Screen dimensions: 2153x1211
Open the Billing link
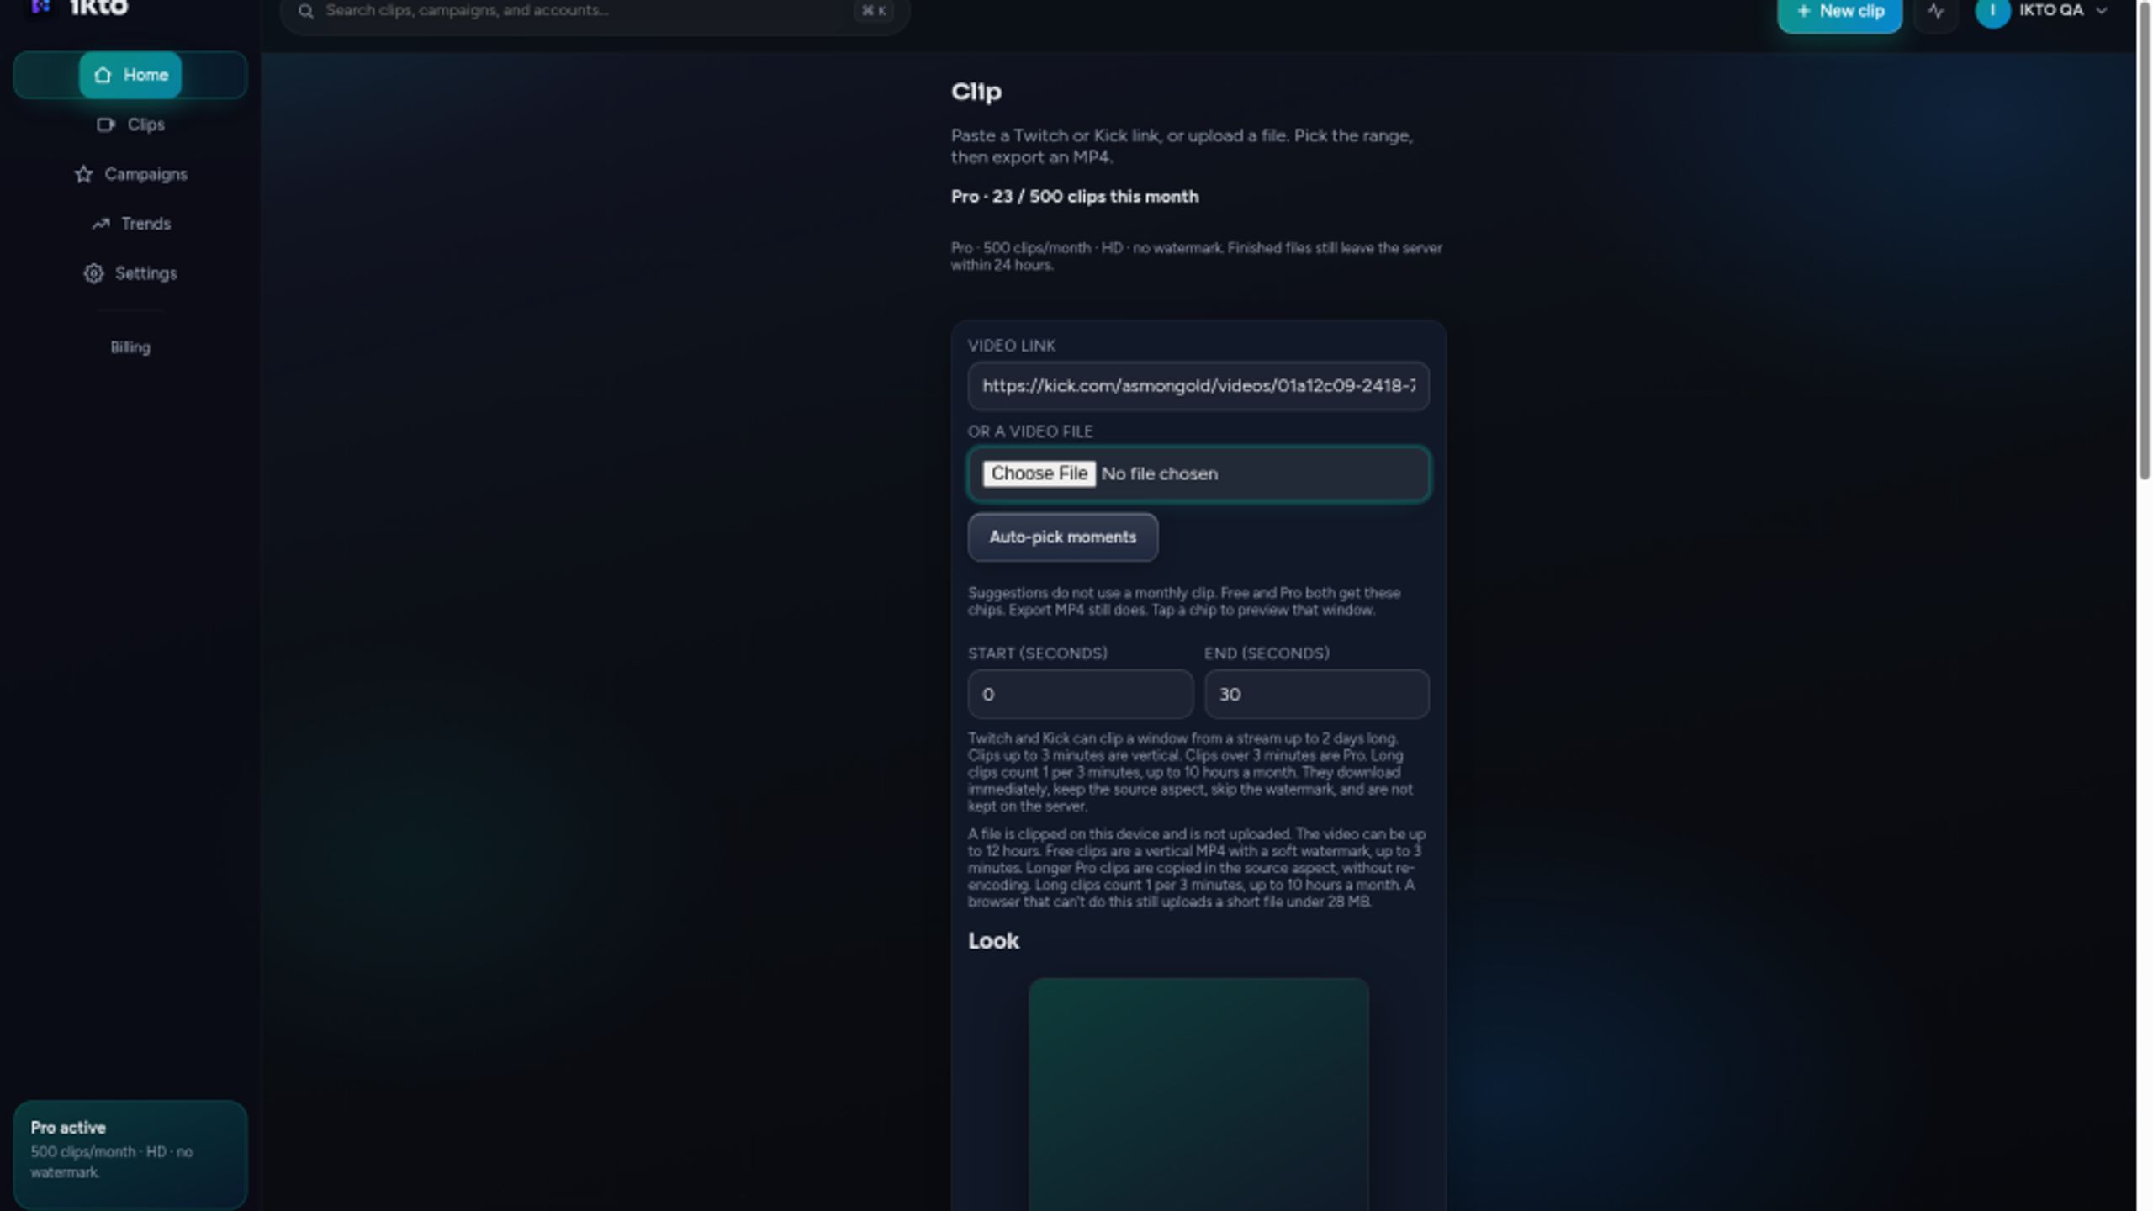tap(130, 347)
